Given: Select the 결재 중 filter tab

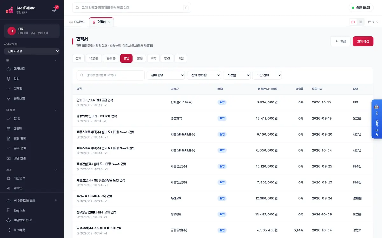Looking at the screenshot, I should (111, 58).
